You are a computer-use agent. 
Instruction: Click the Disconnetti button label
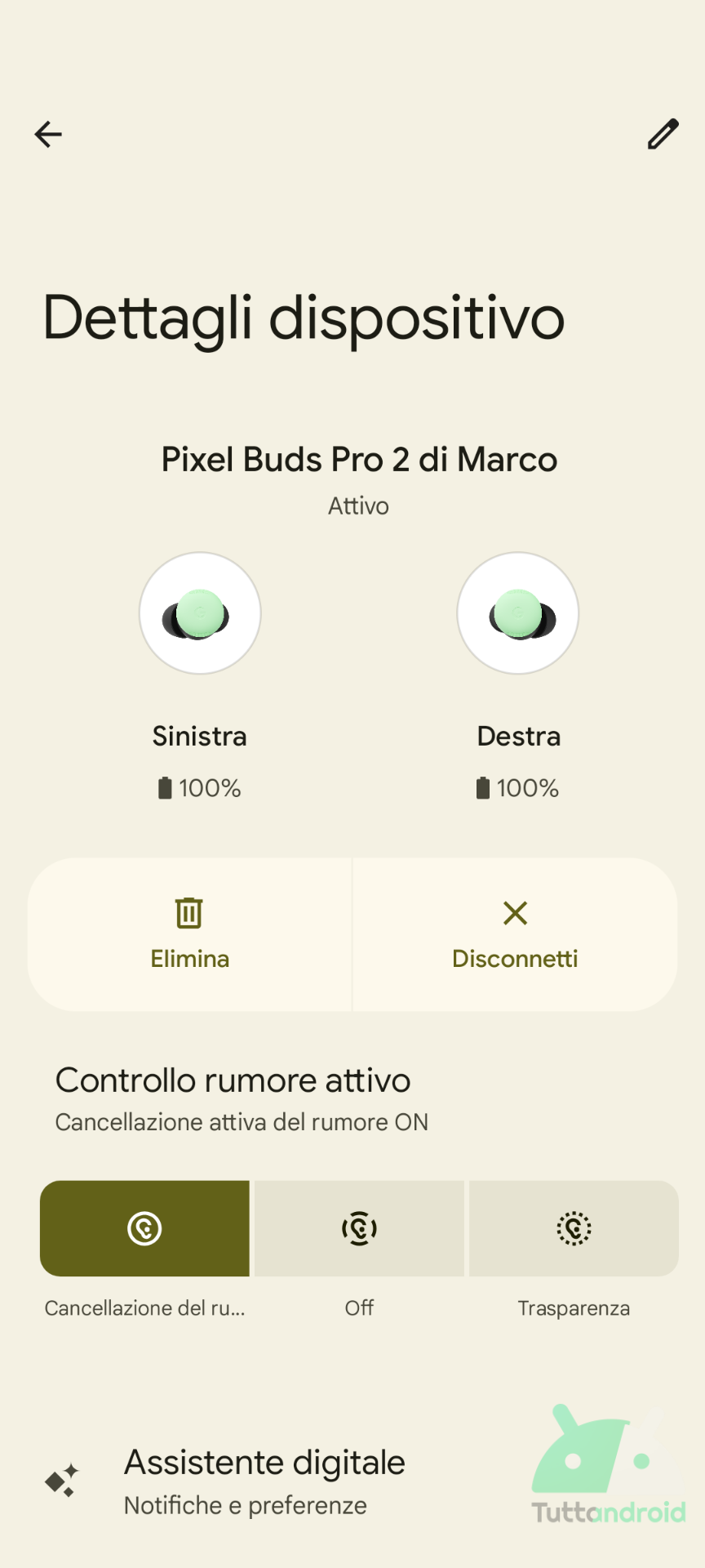tap(515, 959)
